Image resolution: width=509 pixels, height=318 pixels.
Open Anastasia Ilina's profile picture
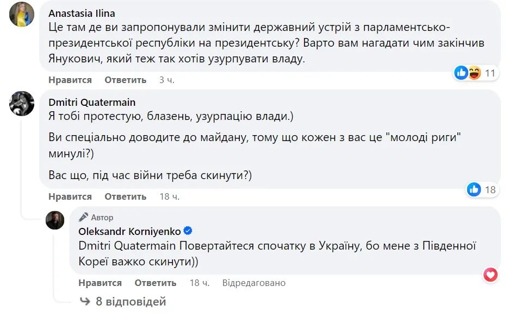point(22,14)
